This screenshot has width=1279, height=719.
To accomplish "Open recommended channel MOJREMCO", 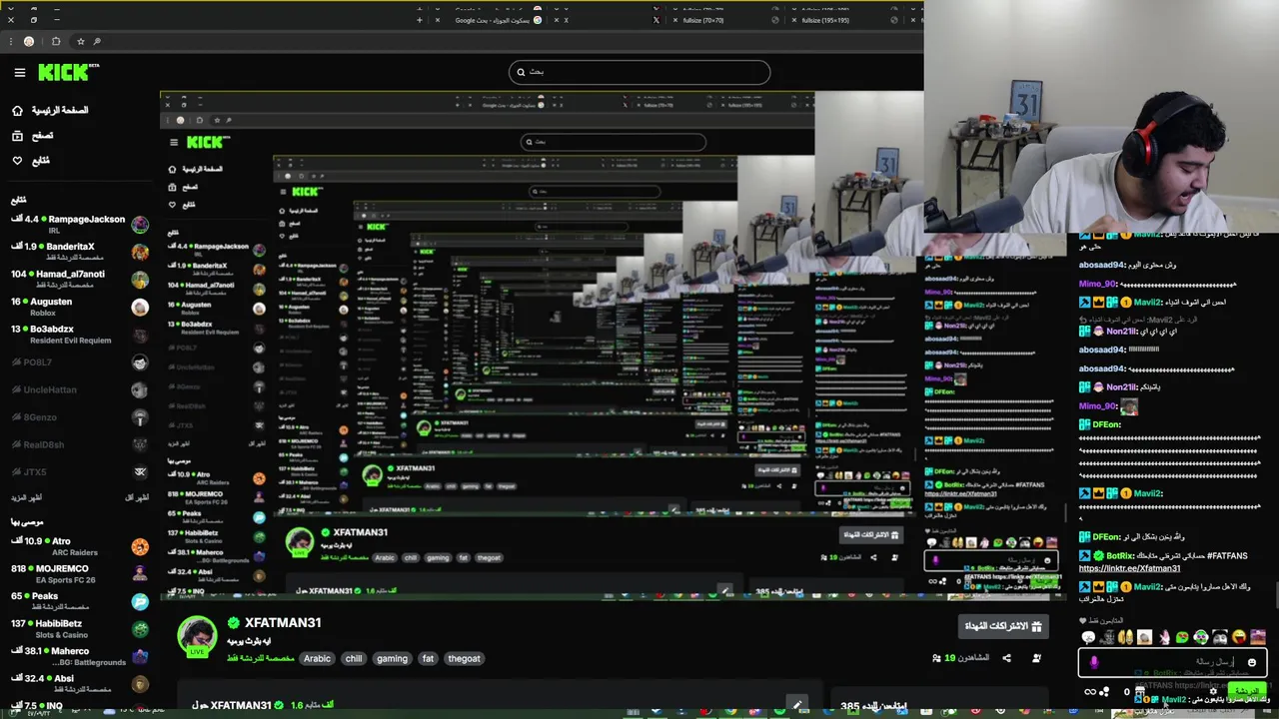I will pyautogui.click(x=78, y=573).
